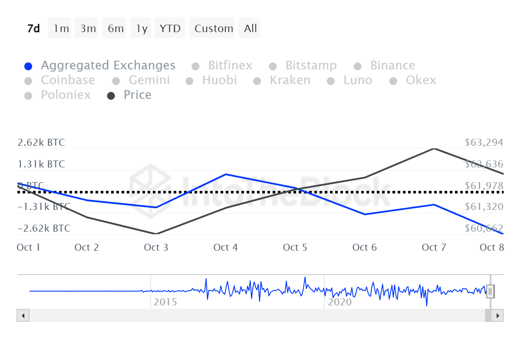Click the right scroll arrow of navigator
The height and width of the screenshot is (347, 521).
click(498, 315)
